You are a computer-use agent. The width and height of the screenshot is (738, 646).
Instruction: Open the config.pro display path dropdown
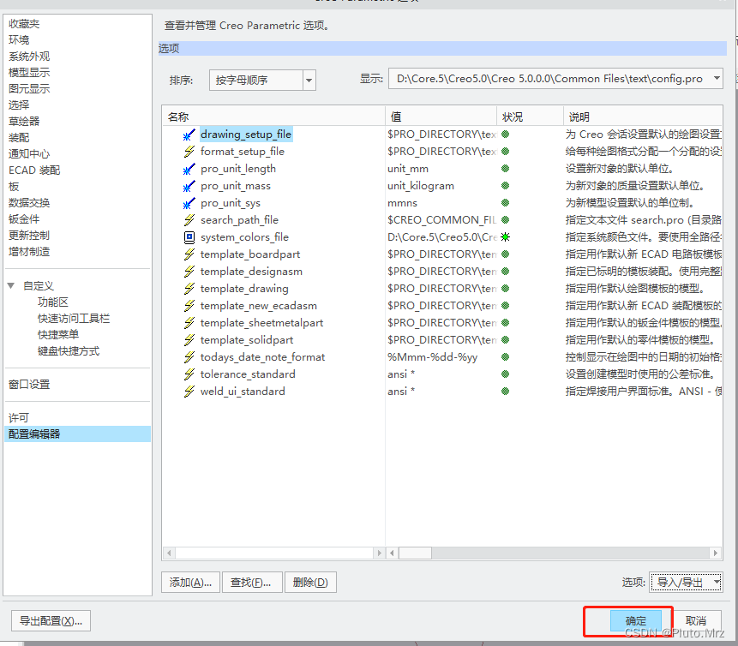(x=717, y=77)
